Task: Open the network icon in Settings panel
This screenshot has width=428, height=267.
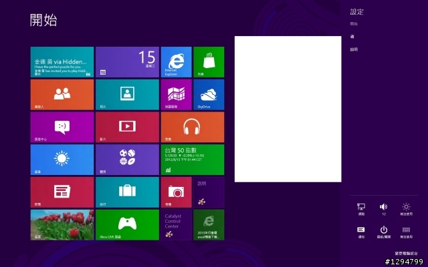Action: (361, 209)
